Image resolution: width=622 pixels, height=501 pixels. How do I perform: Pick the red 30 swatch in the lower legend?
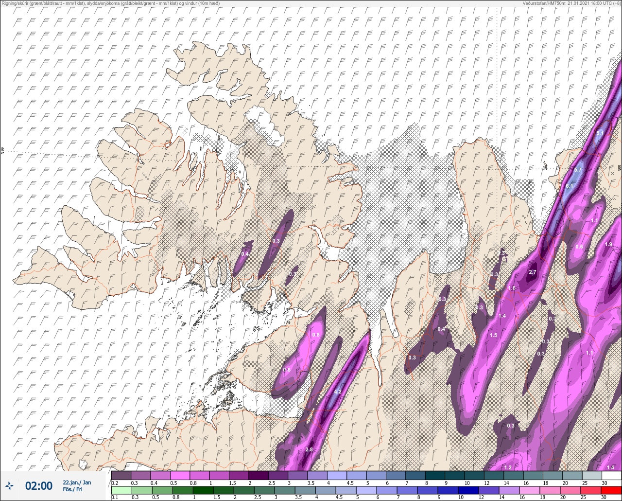[611, 490]
